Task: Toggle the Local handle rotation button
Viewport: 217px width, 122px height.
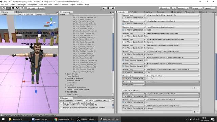Action: pos(41,8)
